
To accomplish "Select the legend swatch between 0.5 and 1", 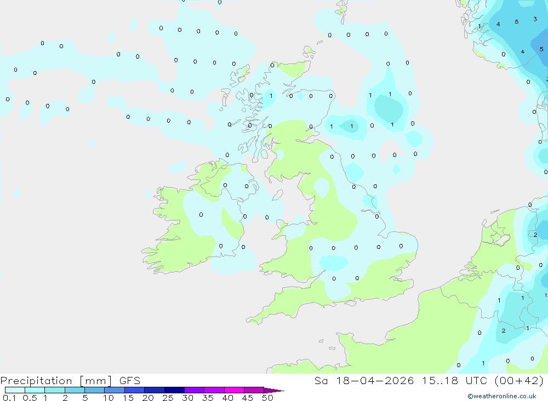I will point(35,390).
